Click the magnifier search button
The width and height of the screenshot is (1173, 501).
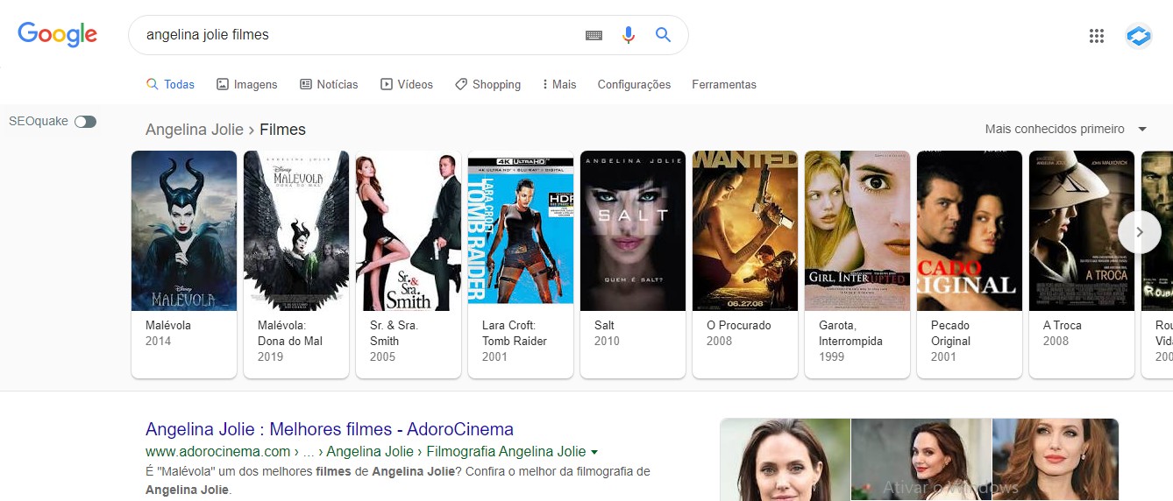coord(663,35)
